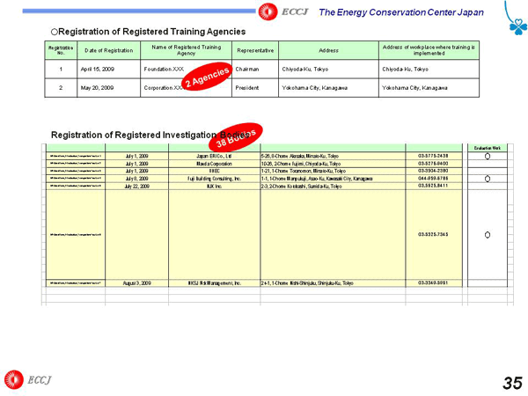Click the 'August 3, 2009' date cell
Image resolution: width=528 pixels, height=396 pixels.
pos(136,283)
